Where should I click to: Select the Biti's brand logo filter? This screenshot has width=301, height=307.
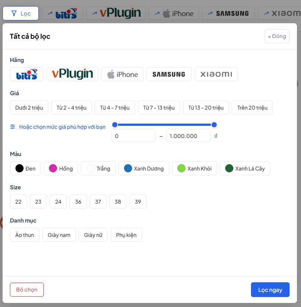27,74
